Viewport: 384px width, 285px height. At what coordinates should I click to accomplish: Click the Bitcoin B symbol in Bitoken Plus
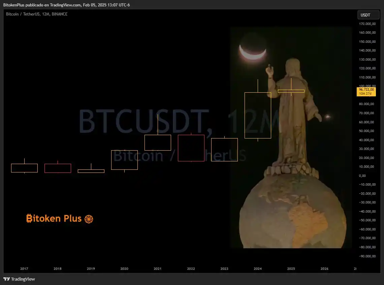coord(29,219)
